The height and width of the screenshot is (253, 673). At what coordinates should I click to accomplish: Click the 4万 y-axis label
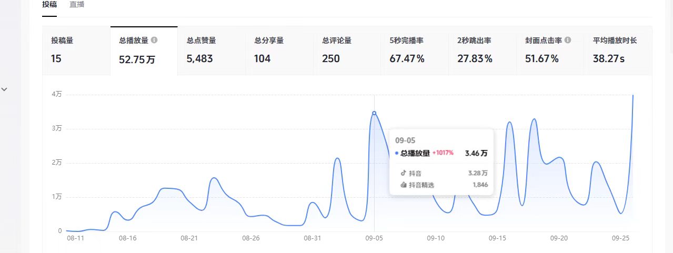[56, 95]
